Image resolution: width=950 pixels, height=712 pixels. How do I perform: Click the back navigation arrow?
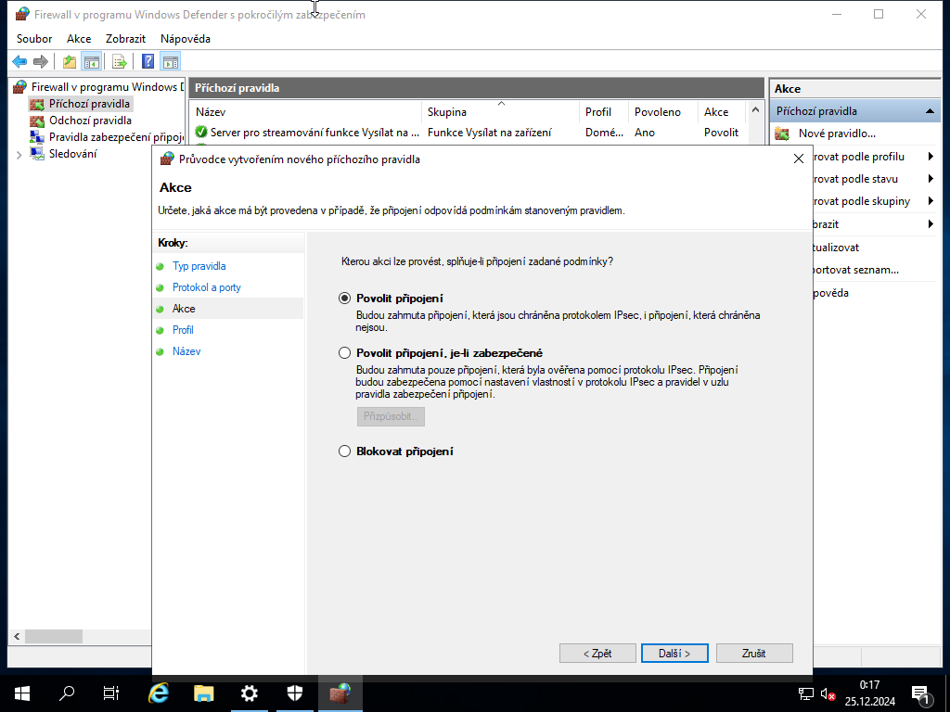click(19, 61)
